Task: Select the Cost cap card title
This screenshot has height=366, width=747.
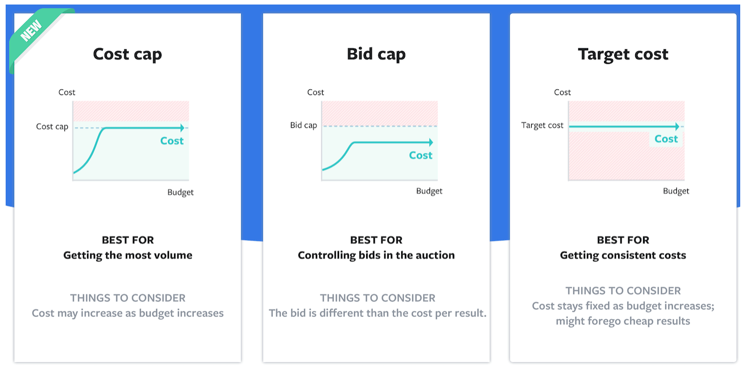Action: 128,54
